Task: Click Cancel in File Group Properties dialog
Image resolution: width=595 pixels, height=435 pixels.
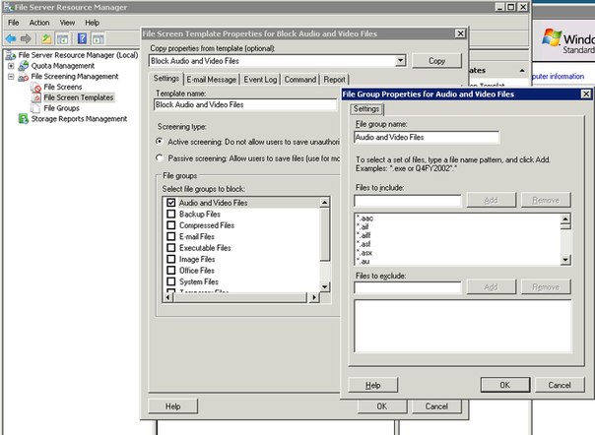Action: (560, 385)
